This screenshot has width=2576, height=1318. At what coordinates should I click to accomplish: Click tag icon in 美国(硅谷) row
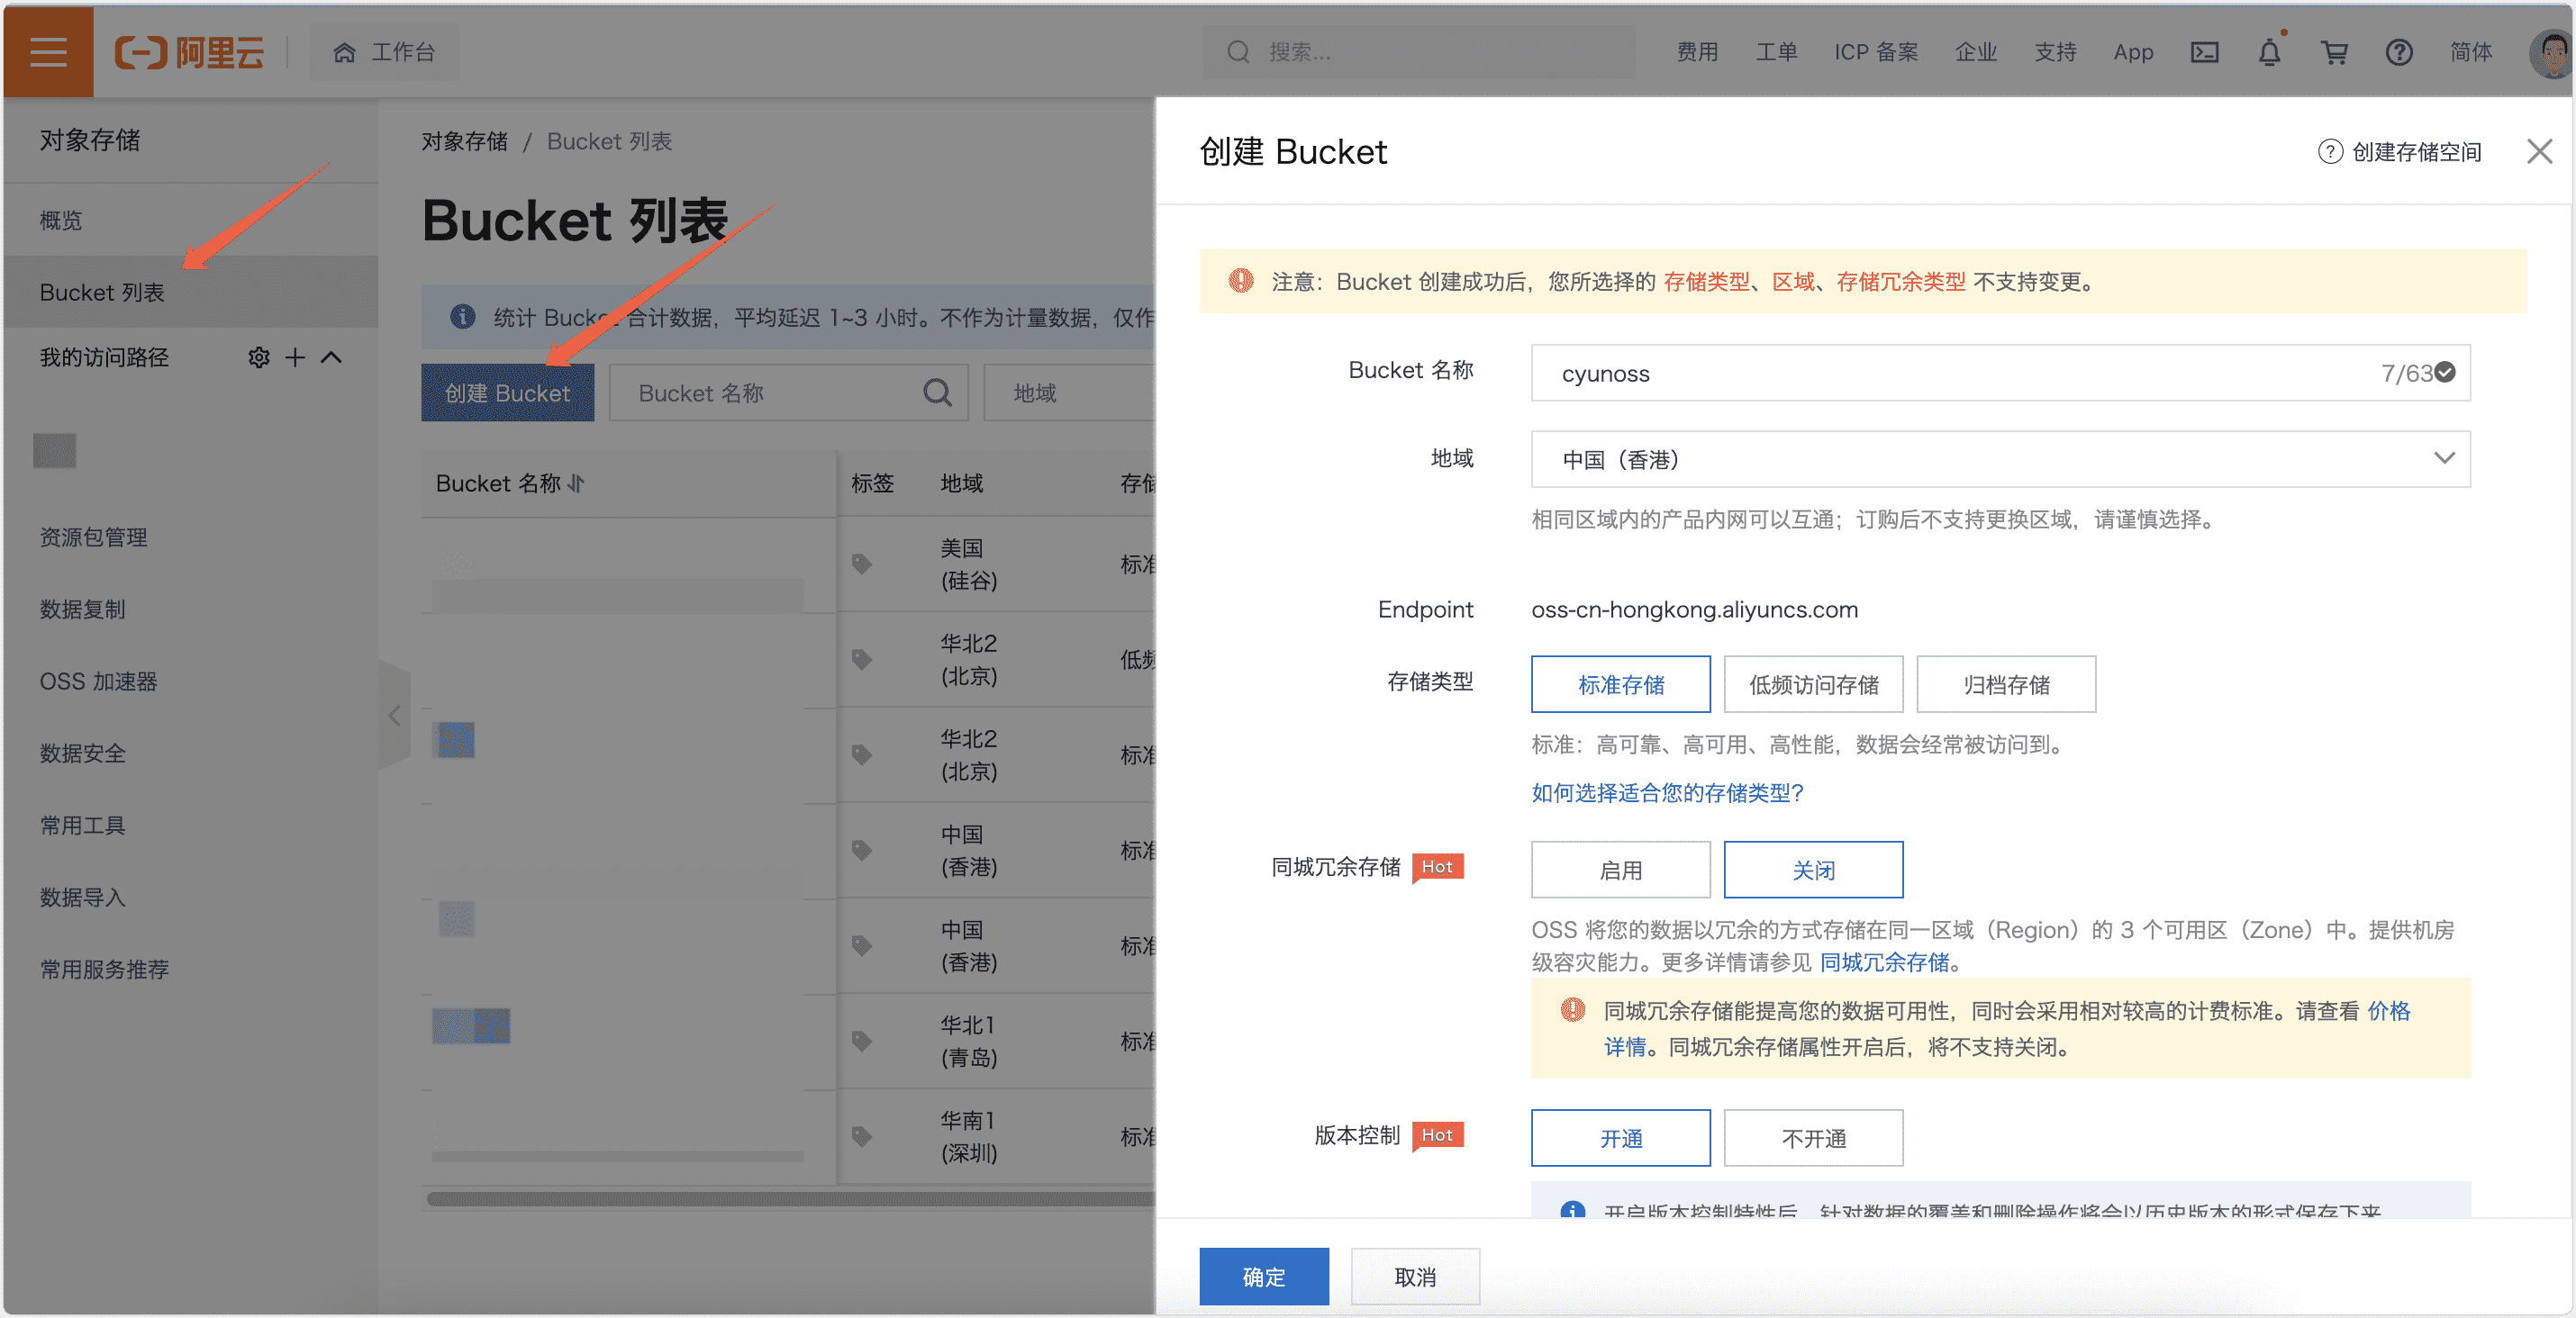tap(861, 564)
